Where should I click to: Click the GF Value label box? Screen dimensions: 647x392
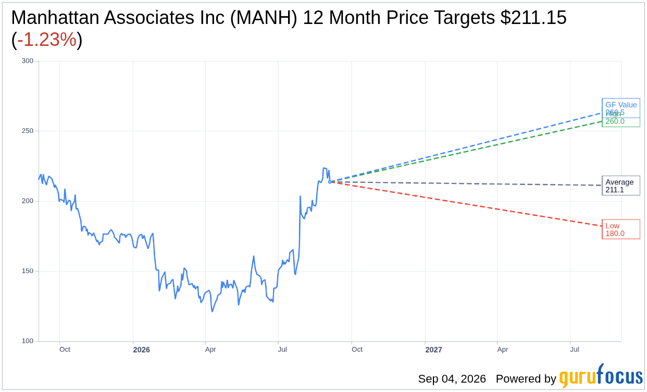[x=621, y=108]
